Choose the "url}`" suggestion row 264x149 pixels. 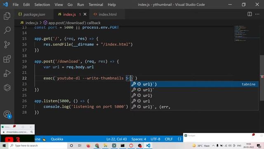[x=194, y=90]
